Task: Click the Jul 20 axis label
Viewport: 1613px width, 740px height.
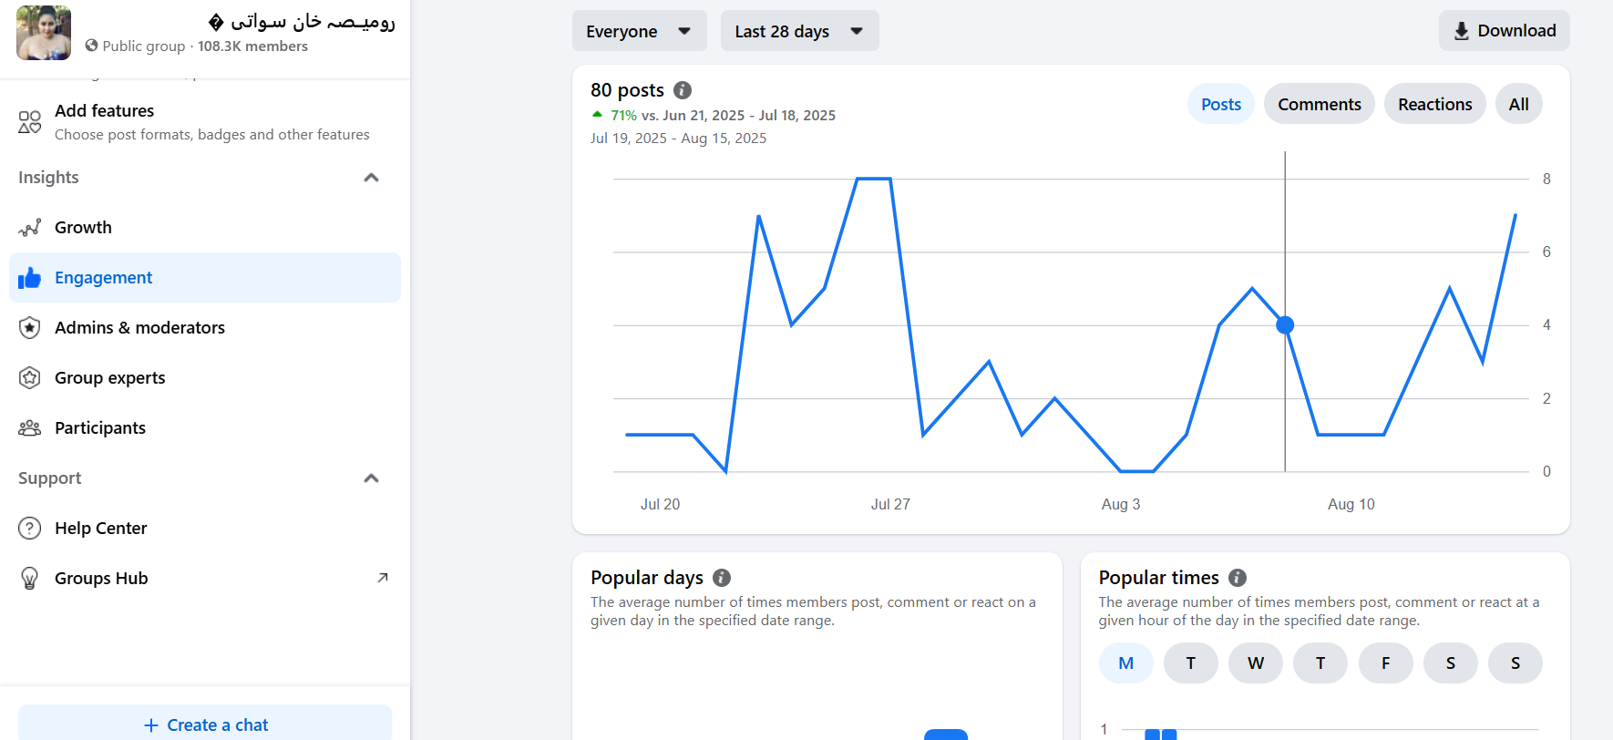Action: tap(660, 504)
